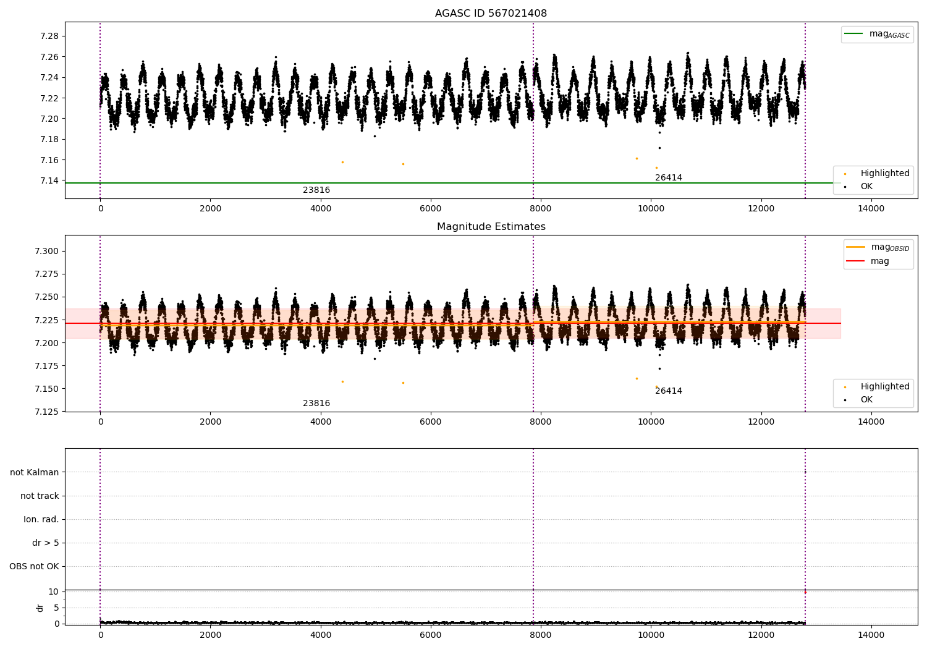Click the 6000 x-tick under the bottom plot
This screenshot has width=927, height=649.
tap(431, 635)
